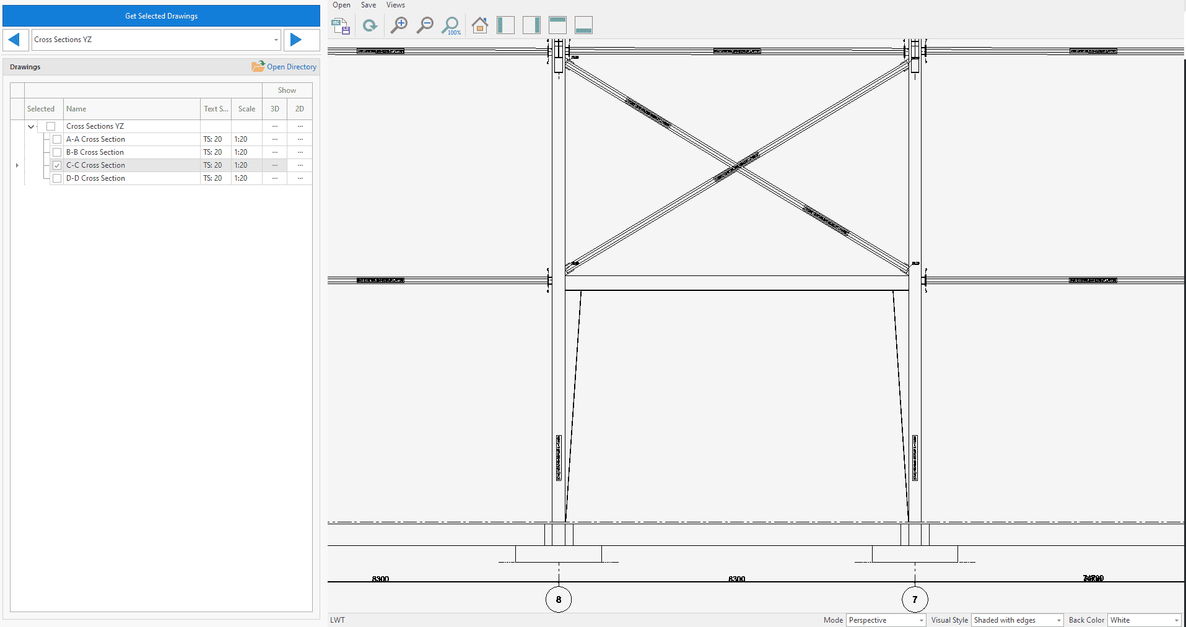This screenshot has width=1186, height=627.
Task: Uncheck the C-C Cross Section checkbox
Action: click(x=57, y=165)
